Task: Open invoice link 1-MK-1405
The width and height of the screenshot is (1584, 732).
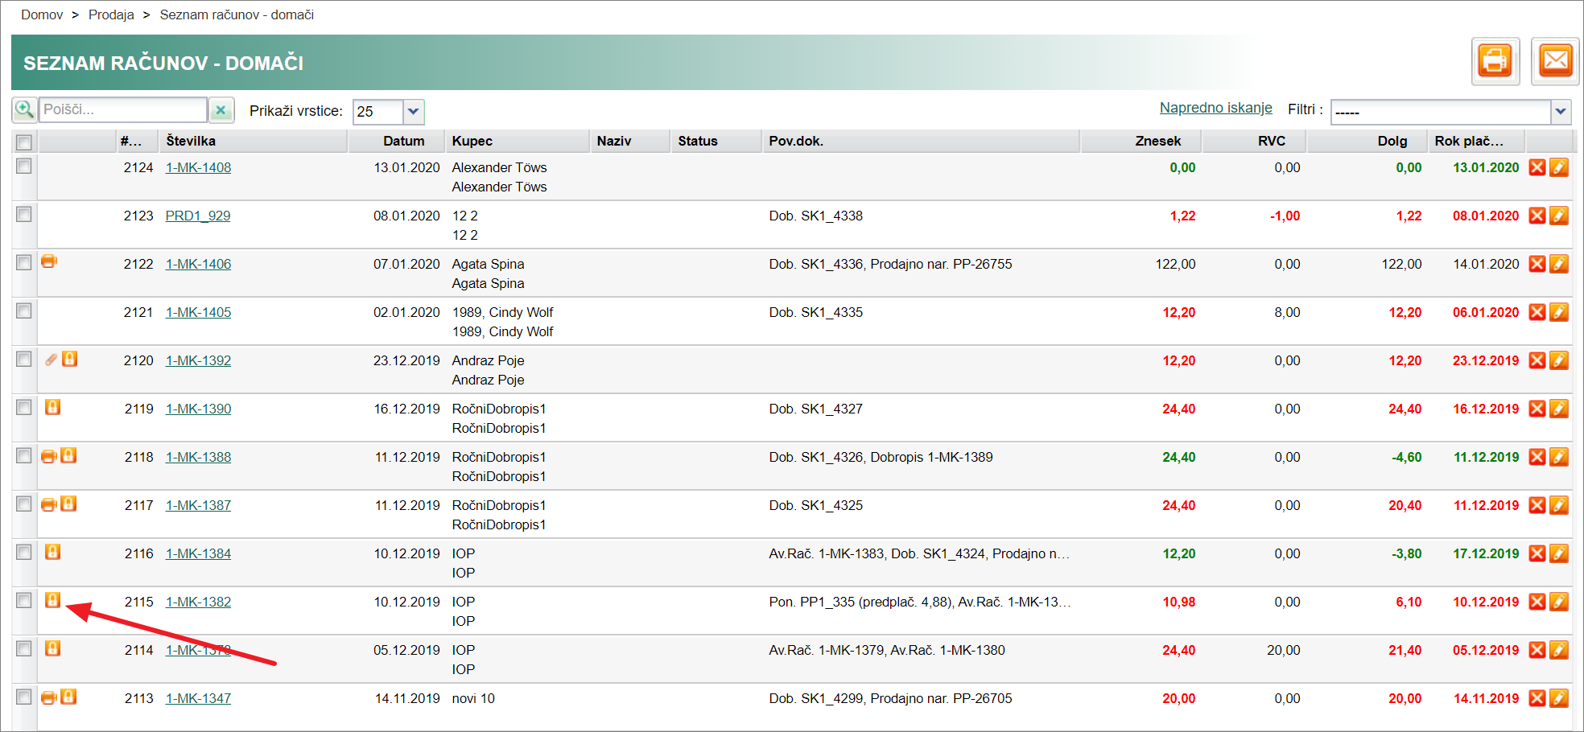Action: tap(198, 312)
